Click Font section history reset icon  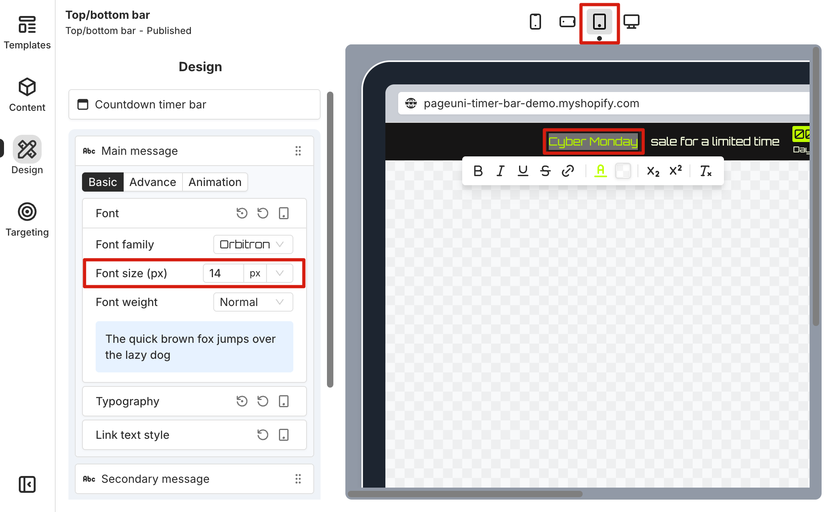click(x=242, y=213)
